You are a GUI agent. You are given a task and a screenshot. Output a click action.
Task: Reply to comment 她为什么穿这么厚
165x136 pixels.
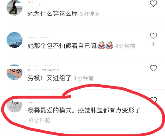(x=53, y=14)
